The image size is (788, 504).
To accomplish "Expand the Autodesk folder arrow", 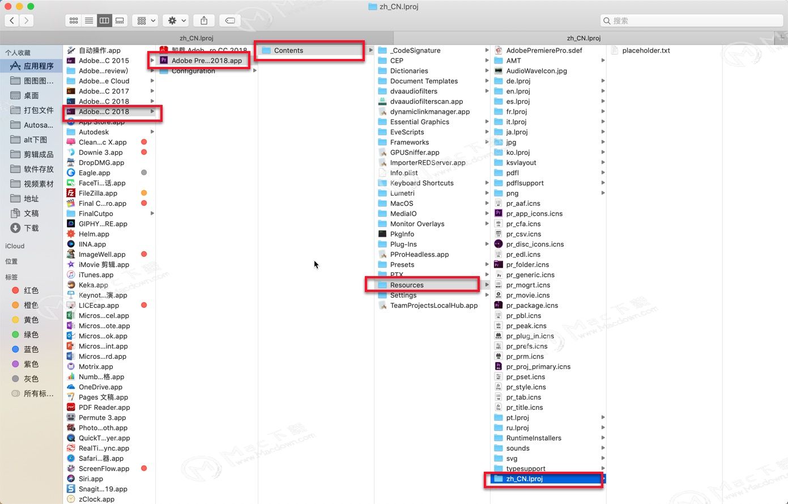I will click(152, 132).
